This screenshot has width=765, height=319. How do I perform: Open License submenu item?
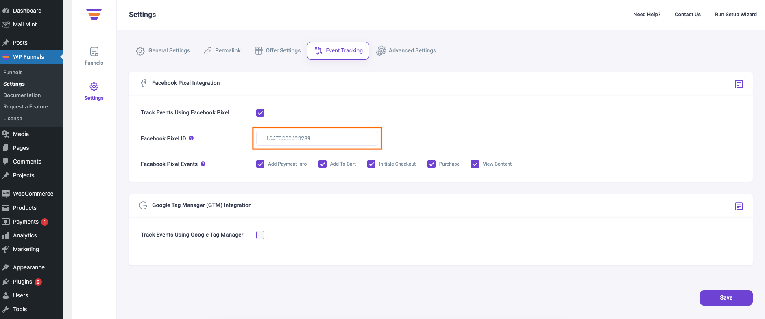pyautogui.click(x=13, y=118)
